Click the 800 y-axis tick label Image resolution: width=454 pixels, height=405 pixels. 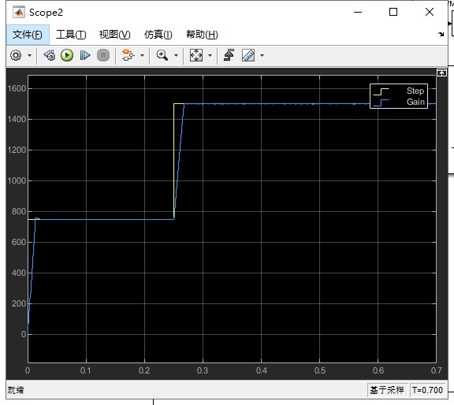tap(19, 212)
